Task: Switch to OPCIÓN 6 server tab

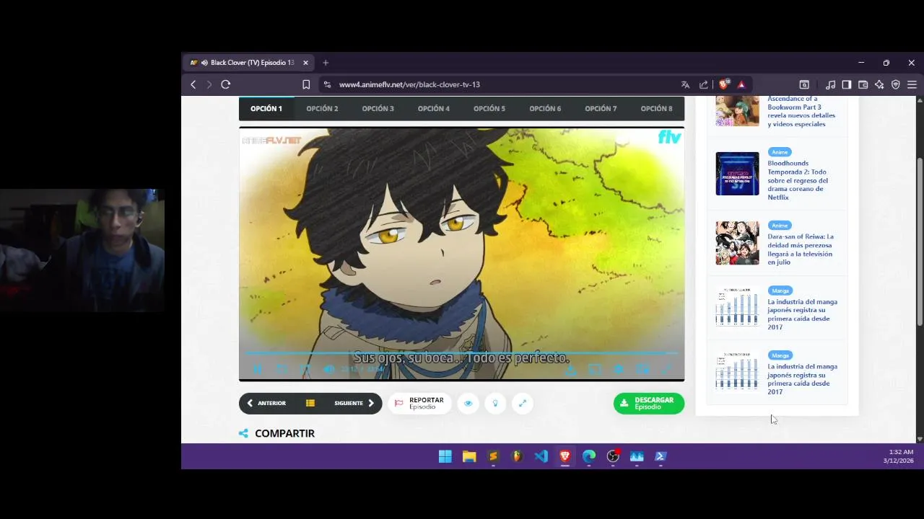Action: click(545, 108)
